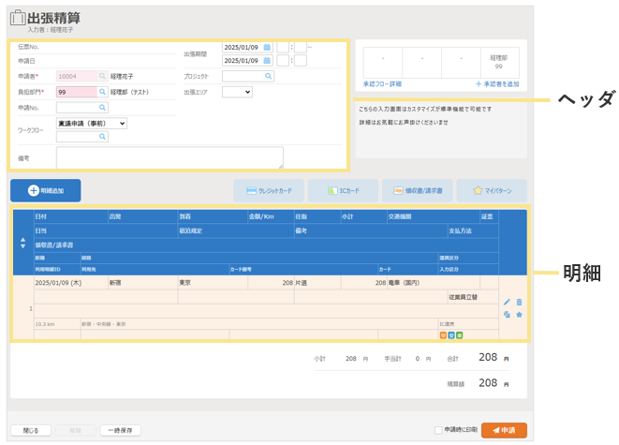
Task: Select the ICカード button
Action: pos(343,191)
